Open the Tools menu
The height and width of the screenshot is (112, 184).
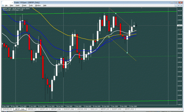pyautogui.click(x=31, y=6)
